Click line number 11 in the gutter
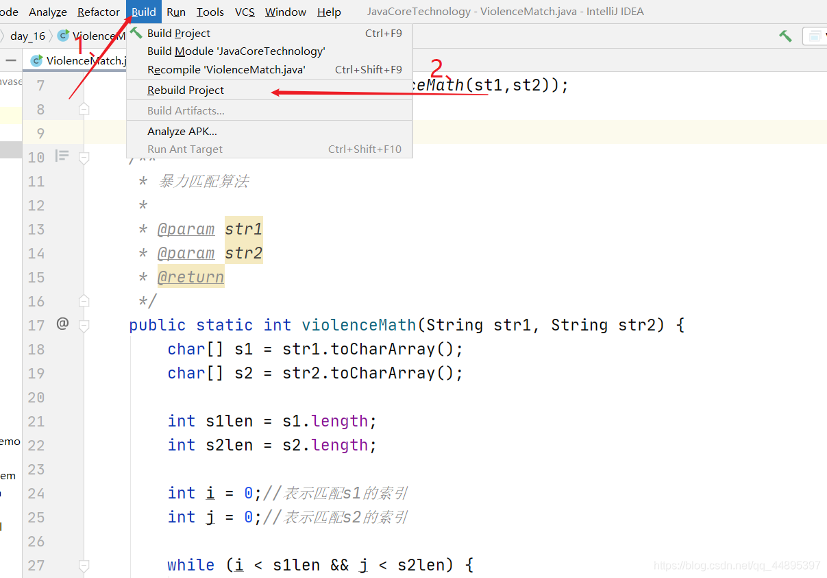Image resolution: width=827 pixels, height=578 pixels. 36,181
